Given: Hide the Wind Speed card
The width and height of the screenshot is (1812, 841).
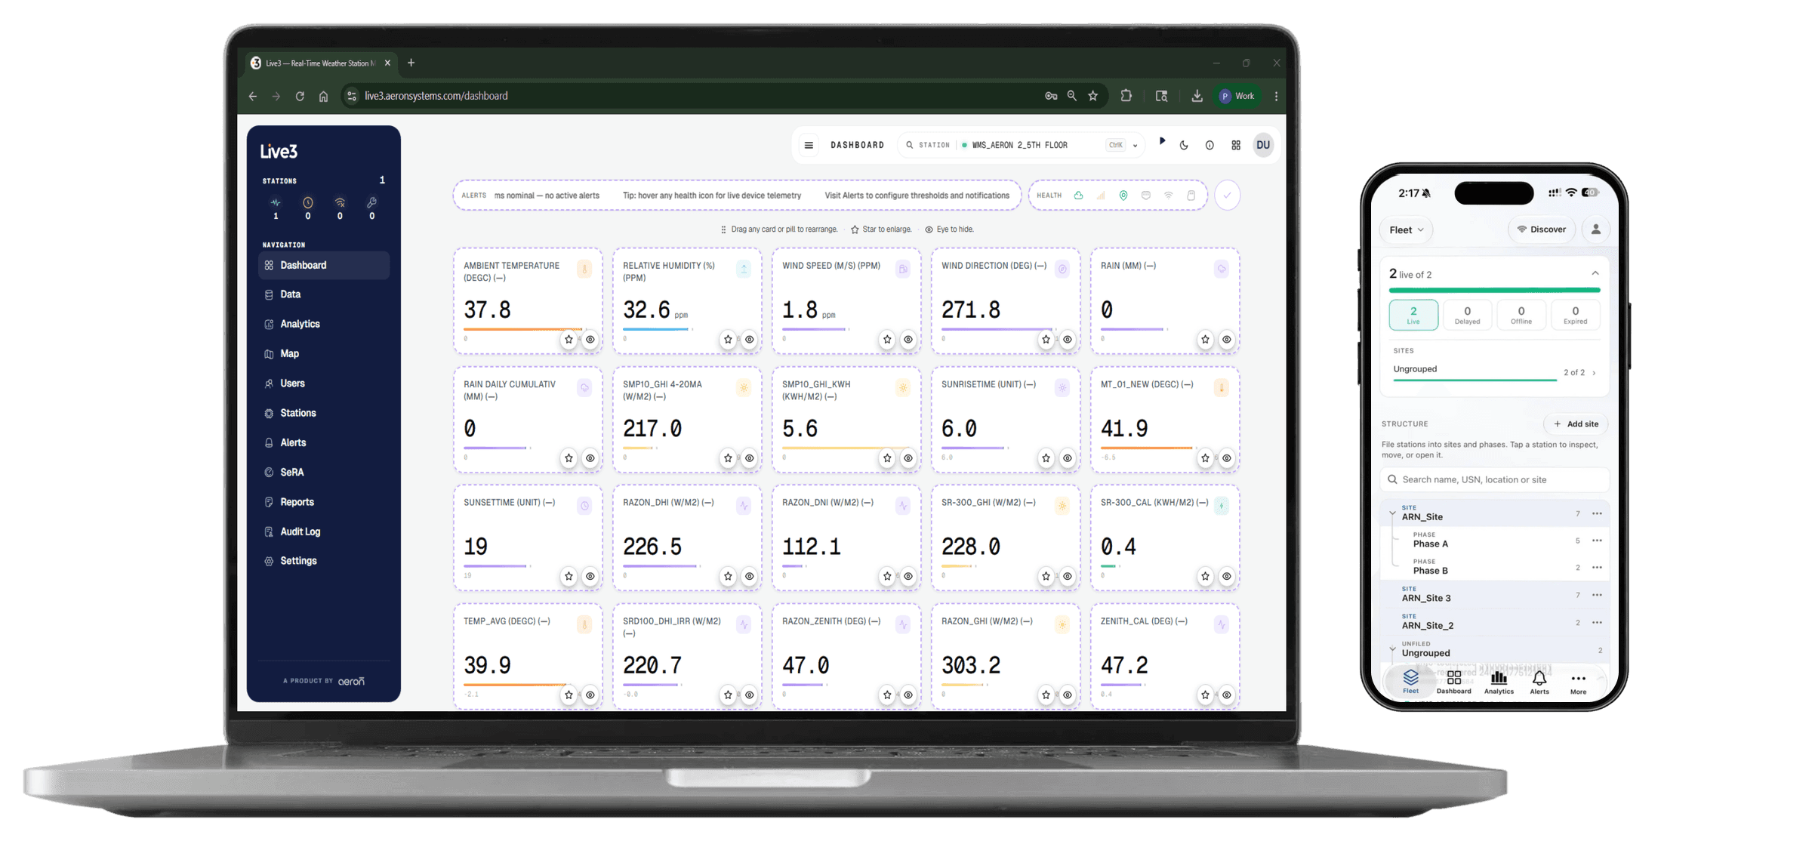Looking at the screenshot, I should click(x=908, y=340).
